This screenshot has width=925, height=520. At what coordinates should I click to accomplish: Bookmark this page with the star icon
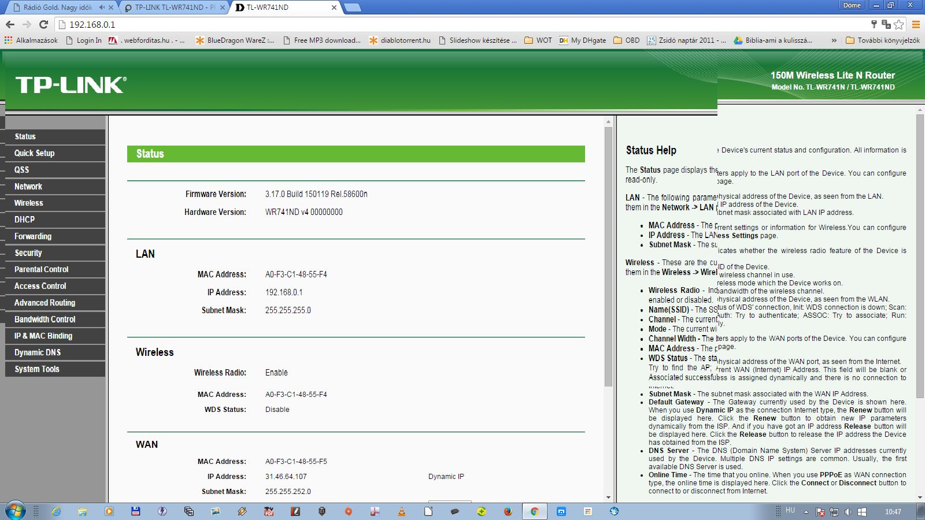point(898,24)
